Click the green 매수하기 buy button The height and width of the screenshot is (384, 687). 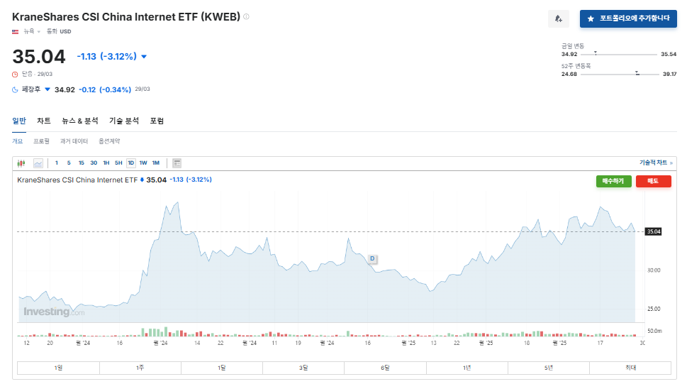click(x=613, y=181)
